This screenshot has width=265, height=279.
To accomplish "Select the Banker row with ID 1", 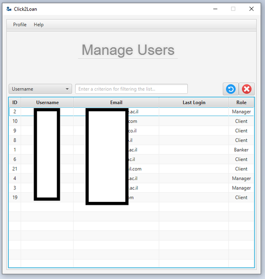I will pos(131,150).
